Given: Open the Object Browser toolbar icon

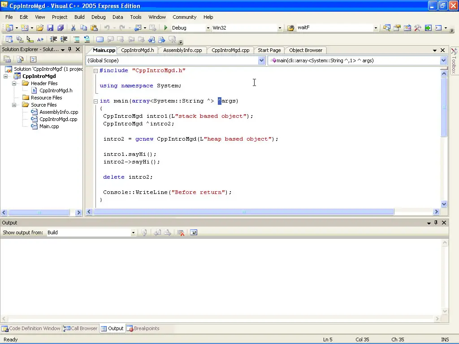Looking at the screenshot, I should point(407,28).
